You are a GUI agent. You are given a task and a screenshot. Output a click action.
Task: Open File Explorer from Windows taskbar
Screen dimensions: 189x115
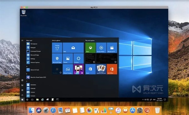37,100
